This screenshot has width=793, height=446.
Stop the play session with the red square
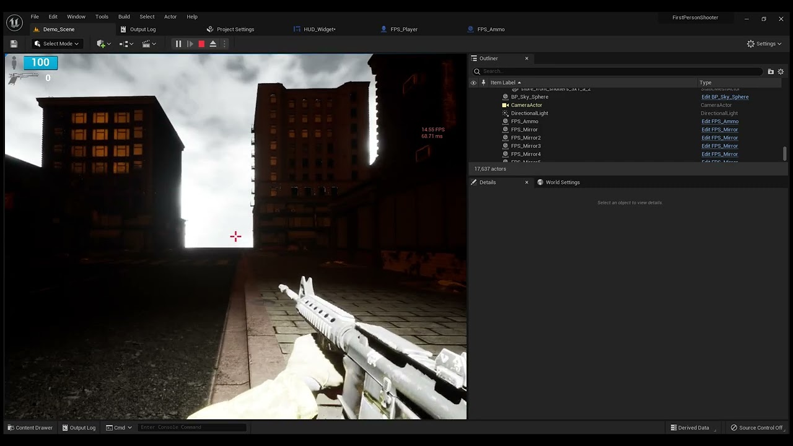(x=201, y=44)
